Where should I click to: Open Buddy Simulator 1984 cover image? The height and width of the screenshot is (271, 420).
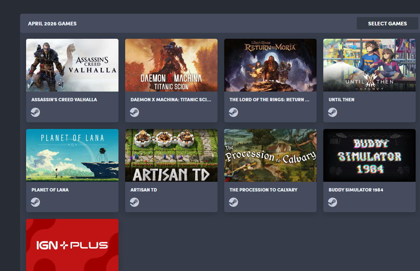tap(369, 155)
